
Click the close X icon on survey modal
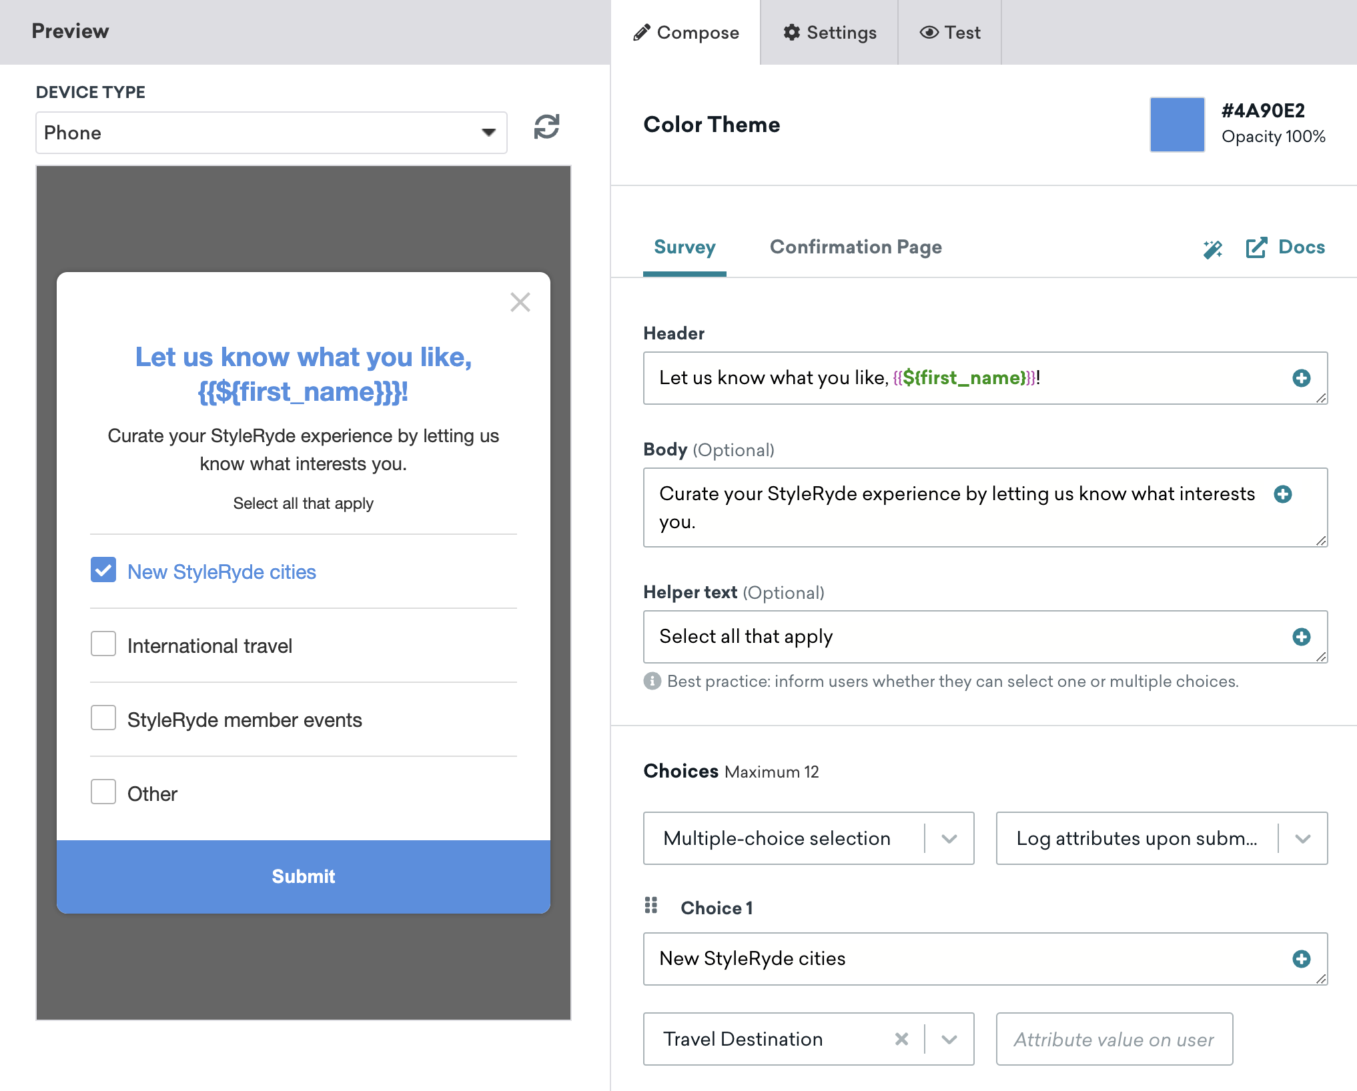tap(520, 301)
